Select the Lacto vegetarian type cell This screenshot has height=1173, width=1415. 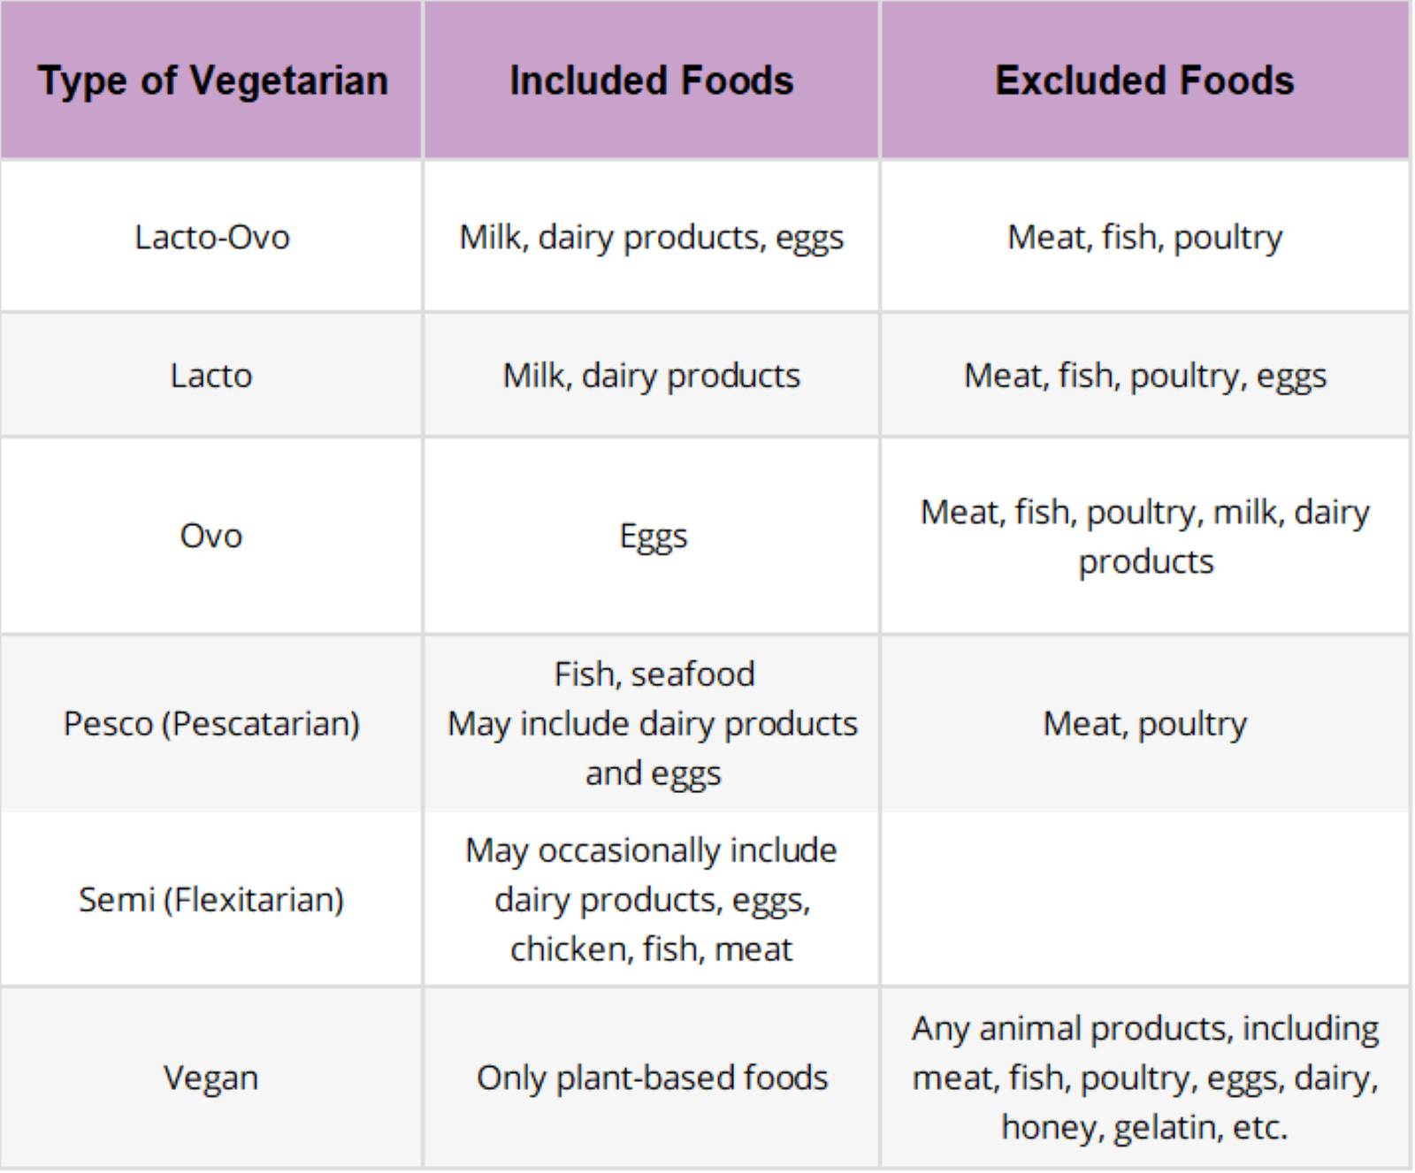tap(211, 376)
